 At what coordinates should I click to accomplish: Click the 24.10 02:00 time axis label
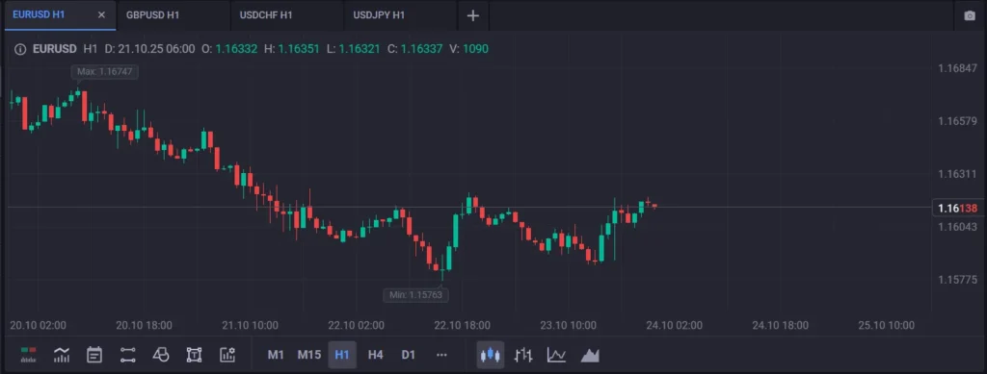(x=674, y=326)
